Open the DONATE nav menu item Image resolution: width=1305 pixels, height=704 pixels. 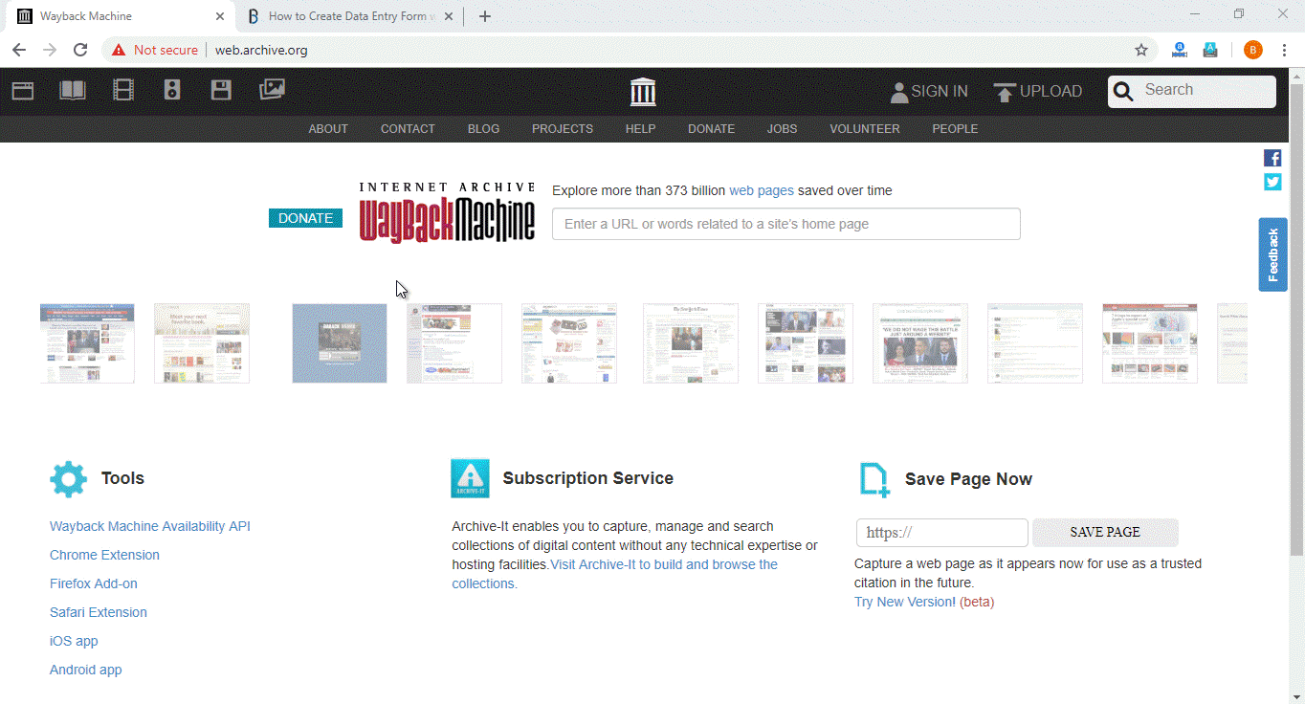(x=711, y=129)
